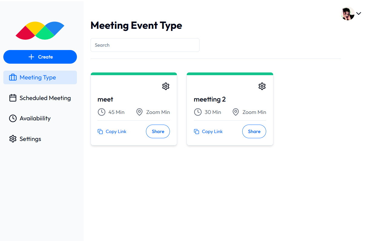Open settings gear on meet card

coord(166,86)
